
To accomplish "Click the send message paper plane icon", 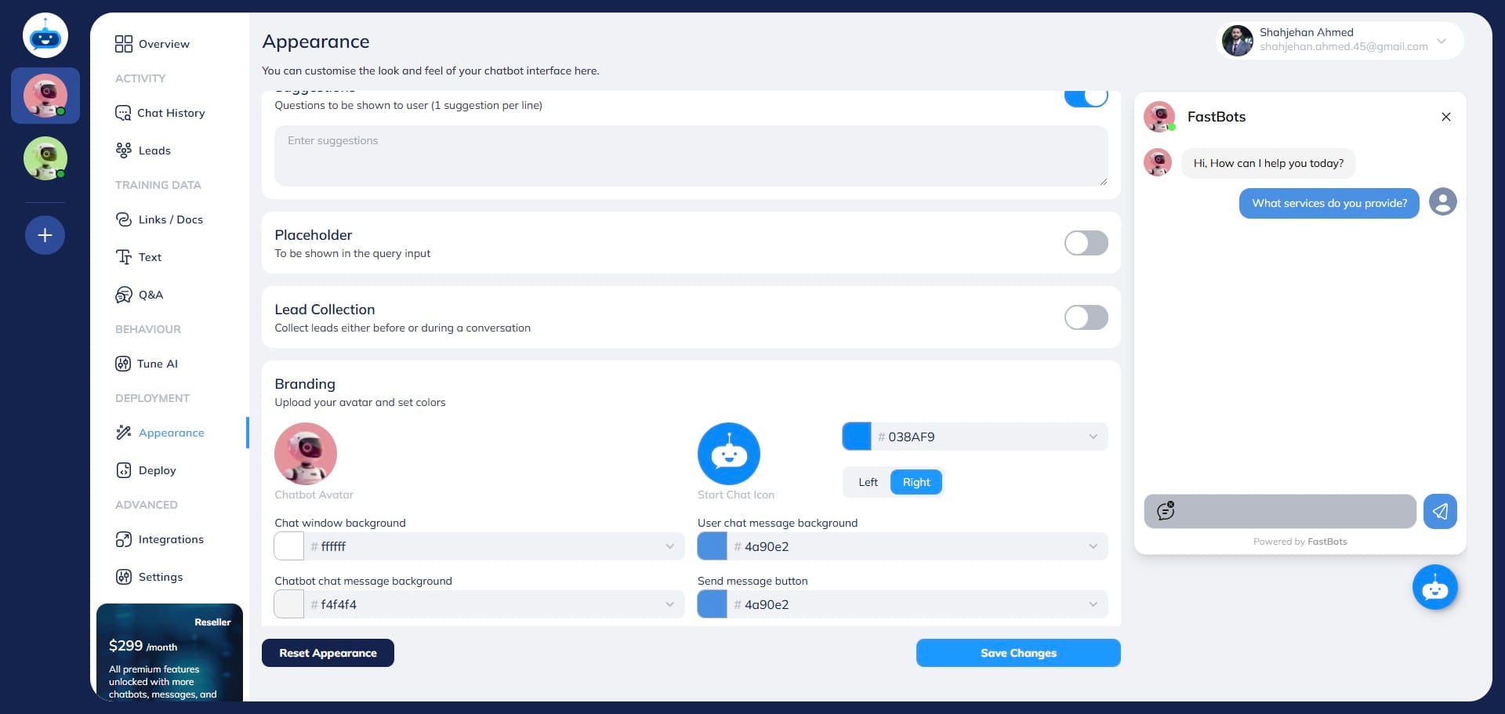I will point(1440,512).
